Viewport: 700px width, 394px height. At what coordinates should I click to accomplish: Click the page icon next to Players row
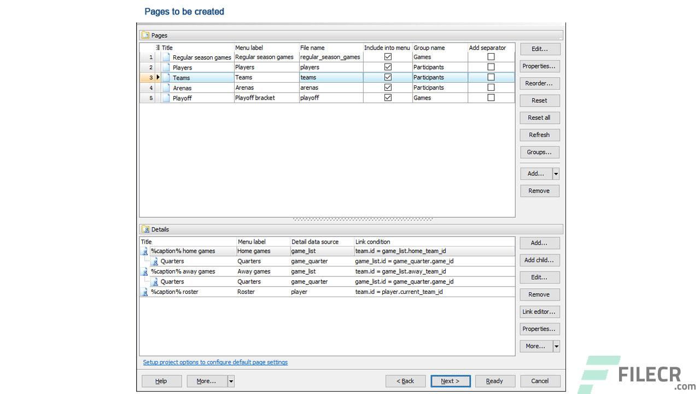pos(166,67)
